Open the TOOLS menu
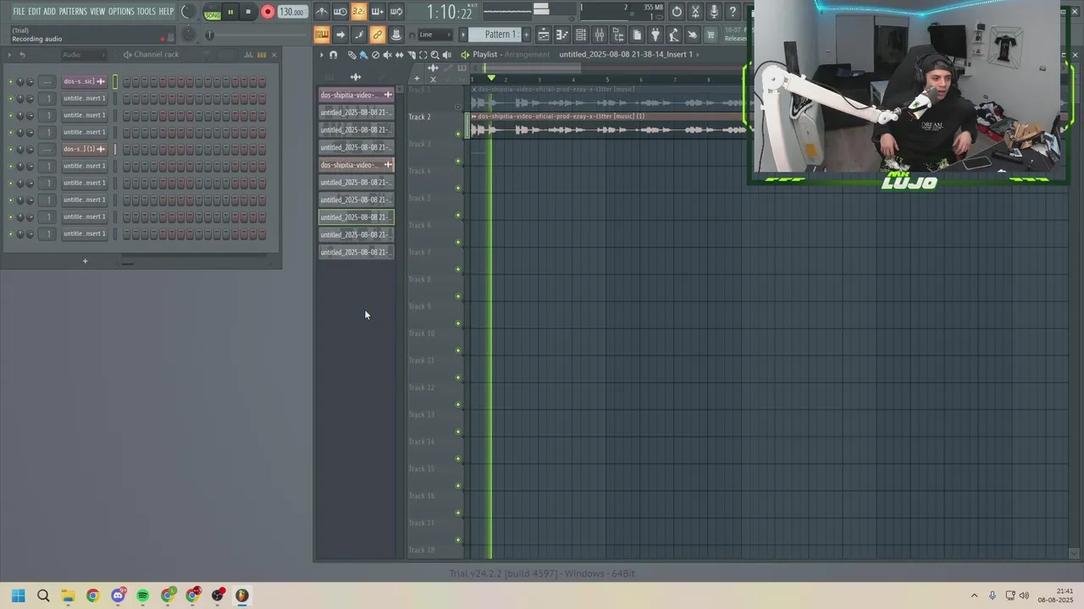 [x=147, y=11]
